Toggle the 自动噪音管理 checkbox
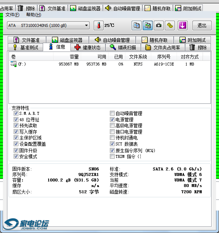This screenshot has height=233, width=219. (112, 113)
